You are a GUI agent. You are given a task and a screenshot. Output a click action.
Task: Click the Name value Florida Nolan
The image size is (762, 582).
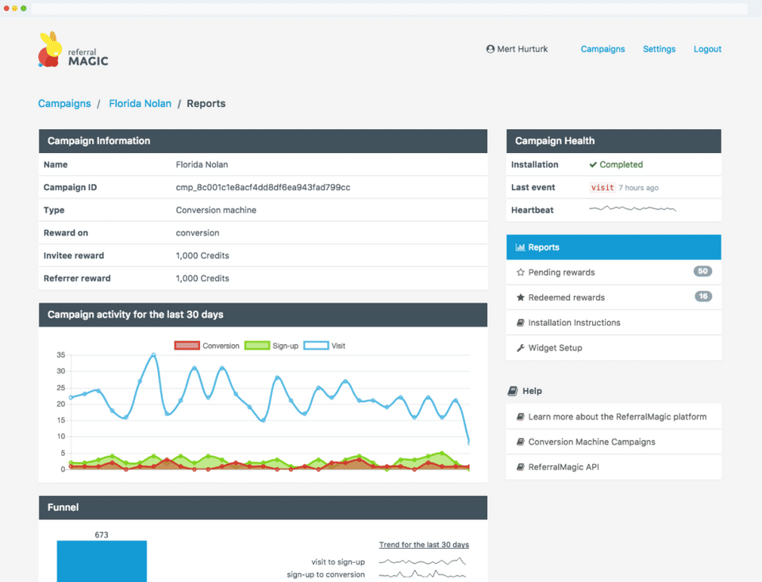(202, 165)
